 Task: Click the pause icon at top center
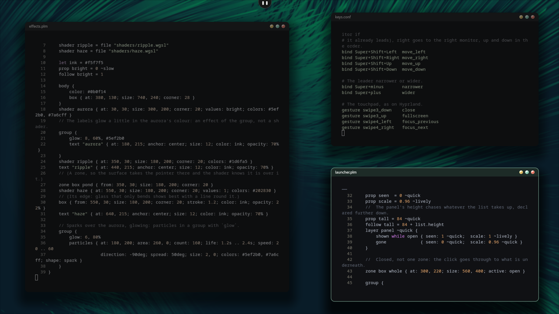click(265, 3)
